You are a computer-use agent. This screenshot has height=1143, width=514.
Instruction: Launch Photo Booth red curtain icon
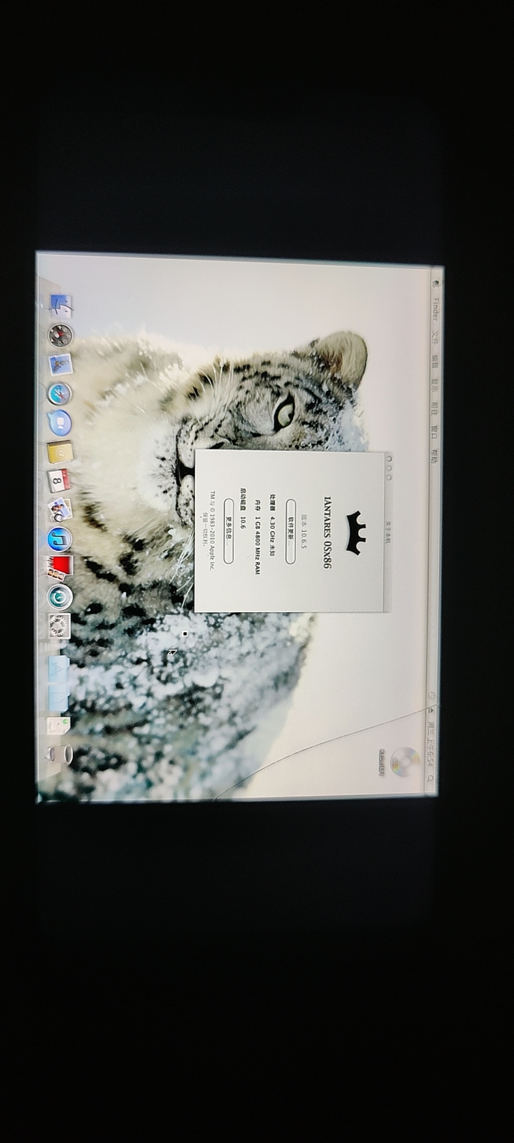[59, 568]
